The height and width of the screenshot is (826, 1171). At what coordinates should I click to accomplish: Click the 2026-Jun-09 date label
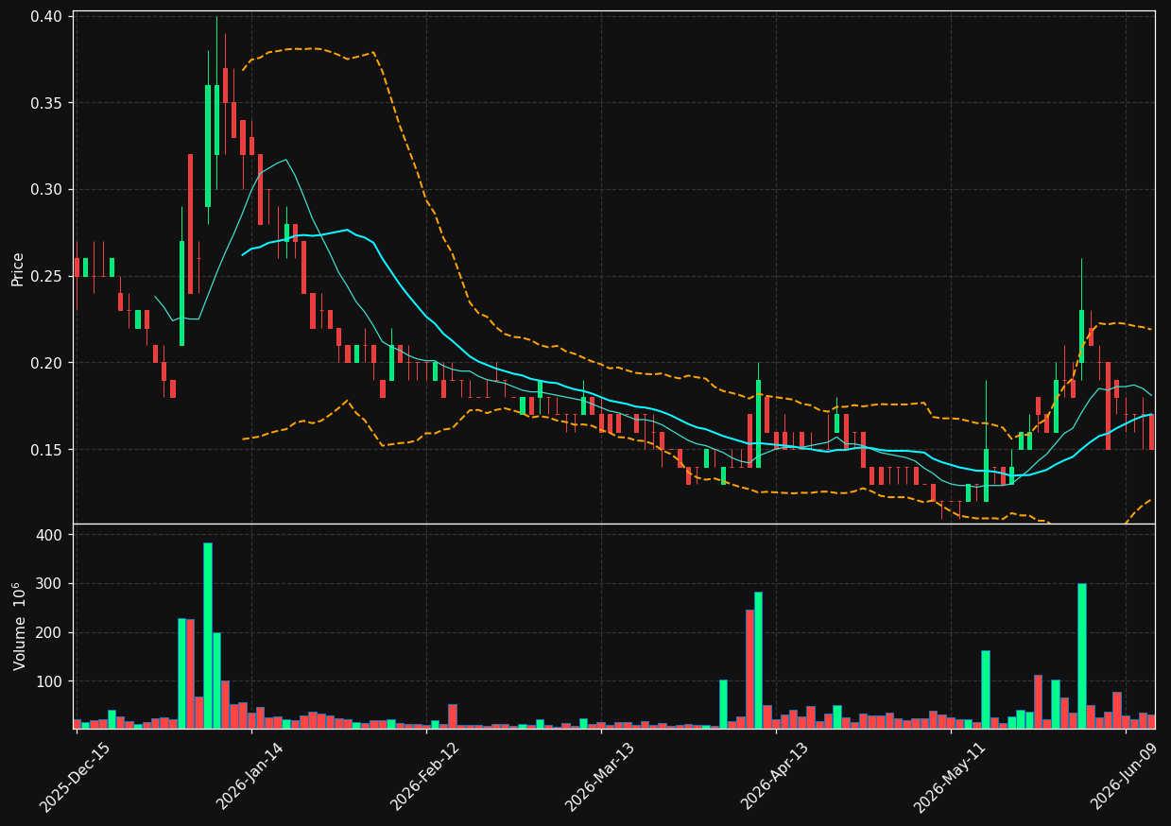(1125, 776)
